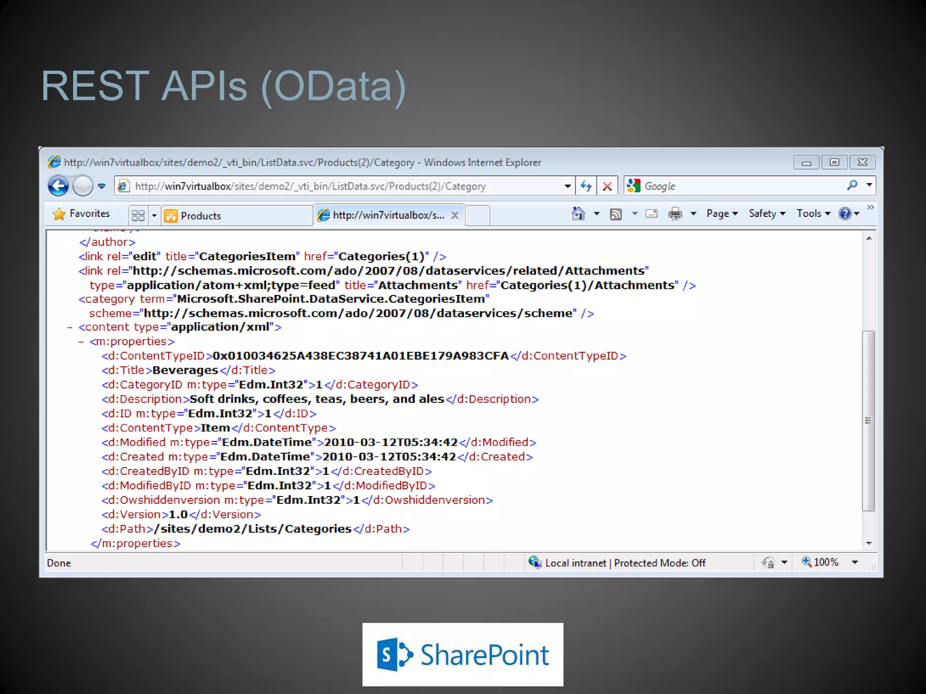Switch to the Products tab
Viewport: 926px width, 694px height.
tap(237, 216)
